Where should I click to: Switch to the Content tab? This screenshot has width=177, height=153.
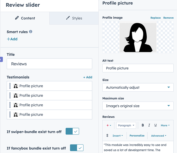[25, 18]
